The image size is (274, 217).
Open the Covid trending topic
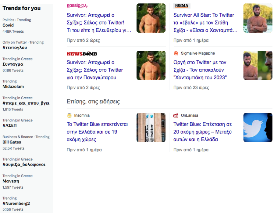pyautogui.click(x=8, y=25)
